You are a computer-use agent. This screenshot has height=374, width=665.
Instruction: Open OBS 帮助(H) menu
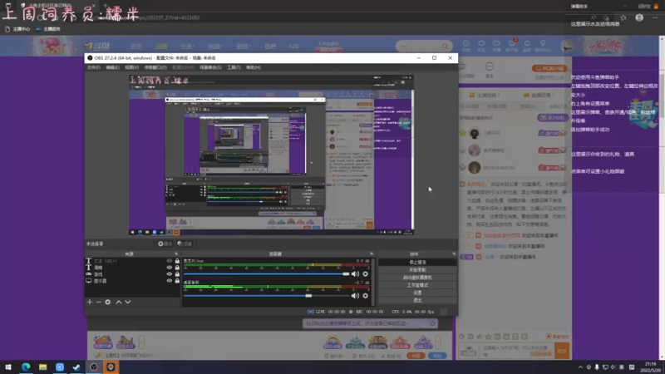pyautogui.click(x=254, y=67)
